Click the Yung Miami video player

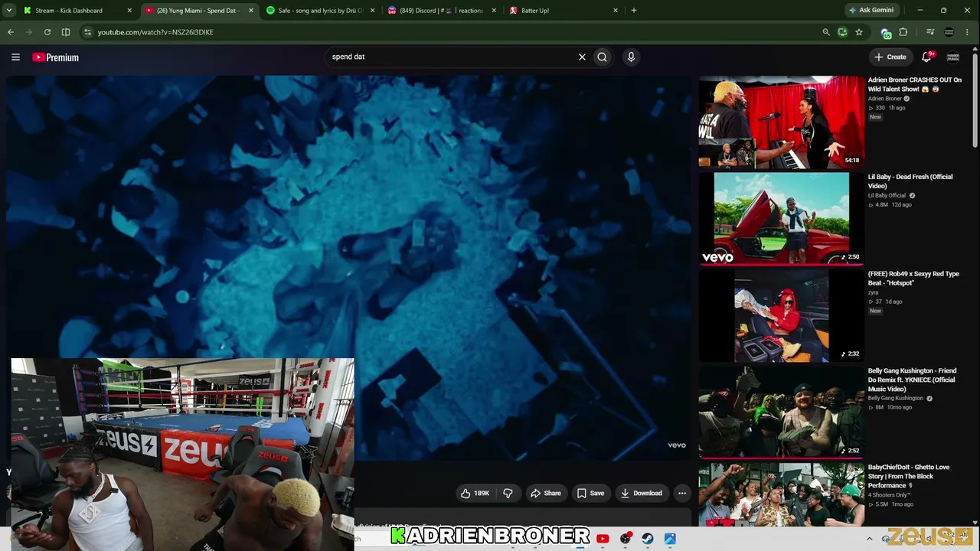[x=349, y=268]
